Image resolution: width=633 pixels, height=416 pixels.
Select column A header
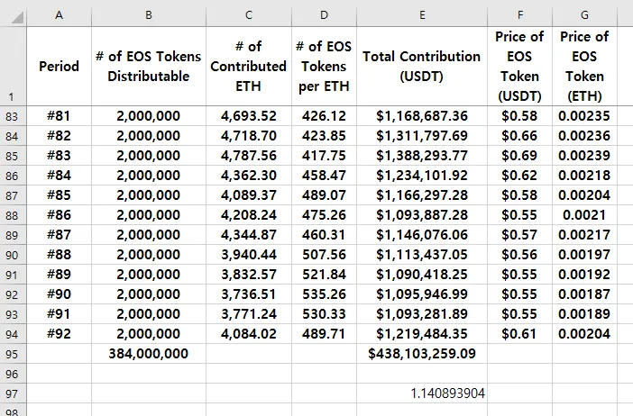(59, 15)
